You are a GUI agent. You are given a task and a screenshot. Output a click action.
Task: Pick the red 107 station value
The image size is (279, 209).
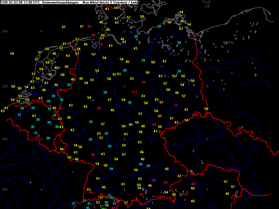(186, 194)
